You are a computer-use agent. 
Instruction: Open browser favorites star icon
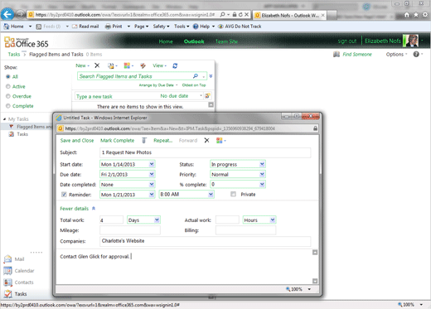416,15
